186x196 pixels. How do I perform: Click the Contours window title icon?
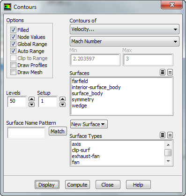pos(7,7)
